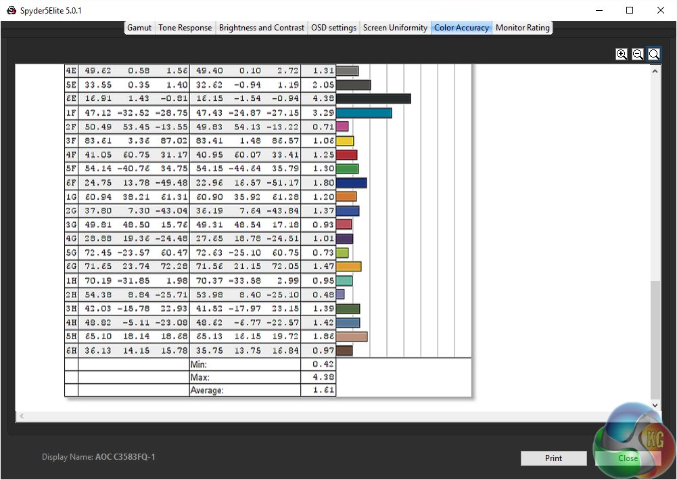
Task: Click the vertical scrollbar down arrow
Action: coord(655,406)
